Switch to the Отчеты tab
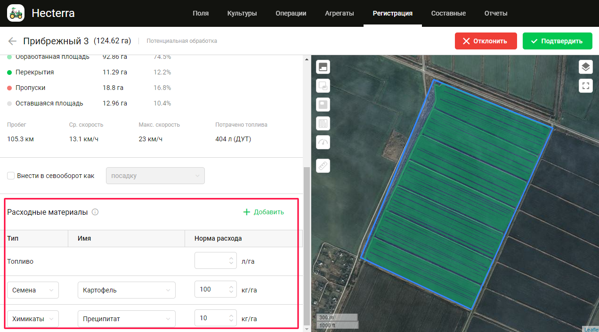The height and width of the screenshot is (332, 599). pos(495,13)
